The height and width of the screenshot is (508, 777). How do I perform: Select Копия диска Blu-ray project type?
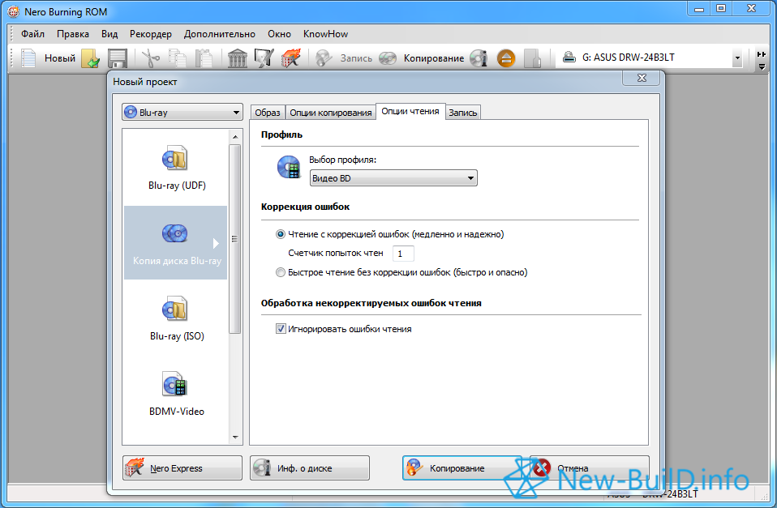[x=176, y=243]
